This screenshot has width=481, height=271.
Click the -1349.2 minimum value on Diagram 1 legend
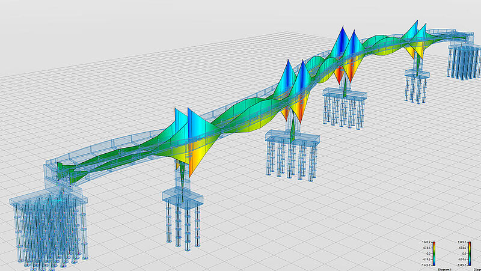pos(426,265)
